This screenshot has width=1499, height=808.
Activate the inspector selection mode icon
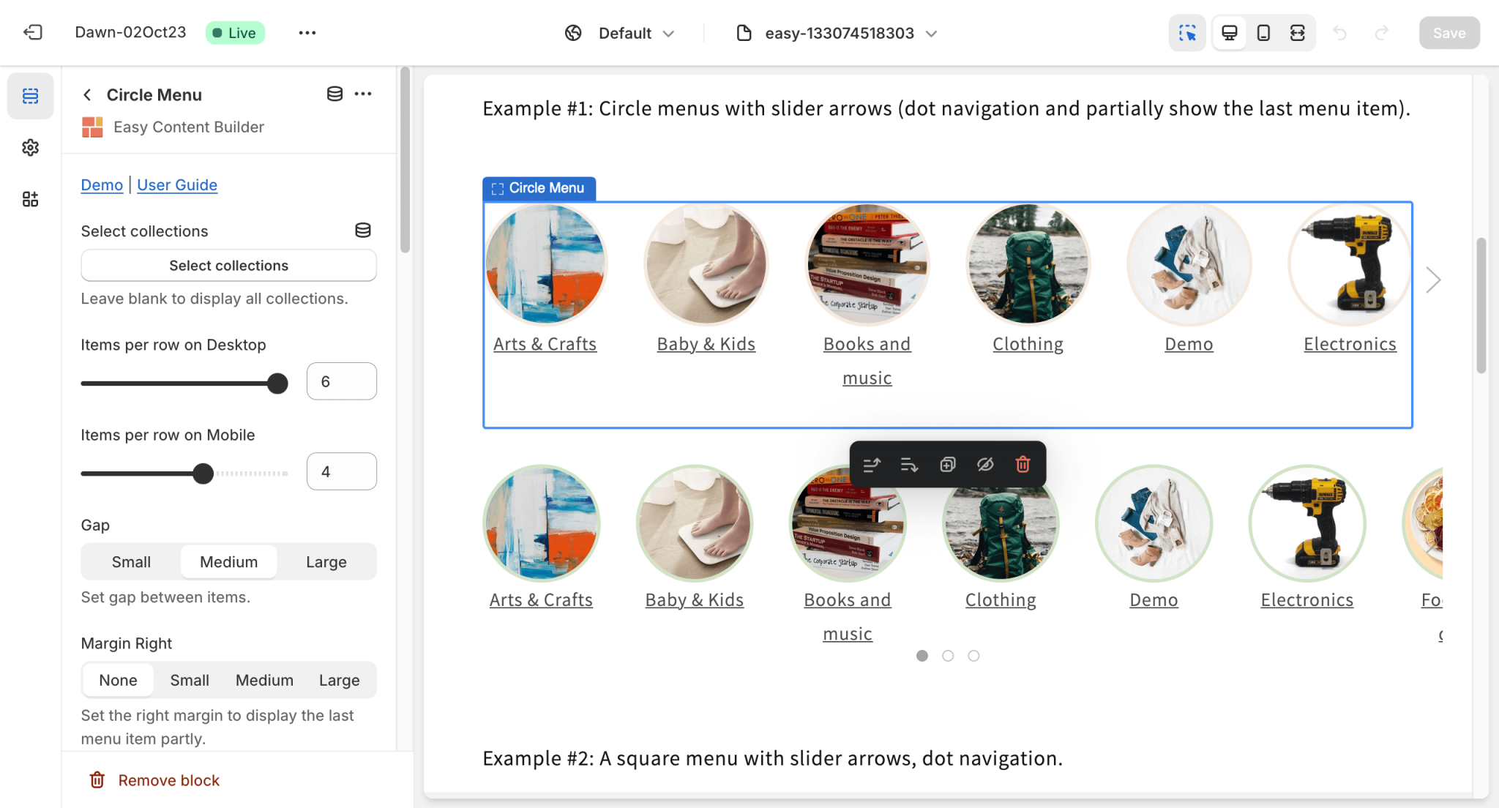[1187, 32]
